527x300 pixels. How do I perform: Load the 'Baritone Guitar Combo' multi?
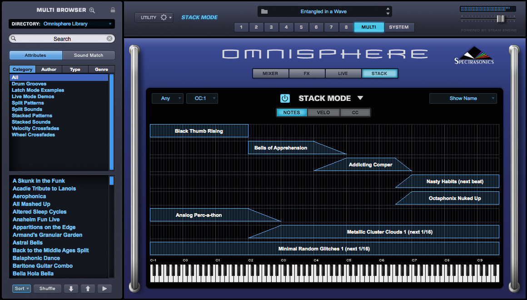point(43,266)
